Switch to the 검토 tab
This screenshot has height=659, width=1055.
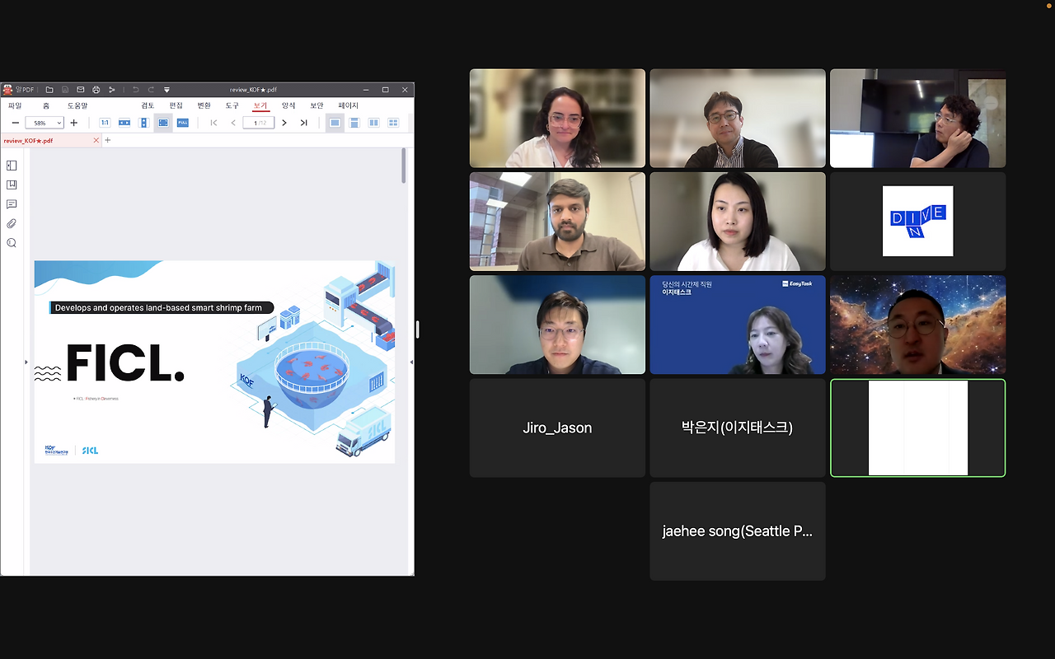coord(148,105)
